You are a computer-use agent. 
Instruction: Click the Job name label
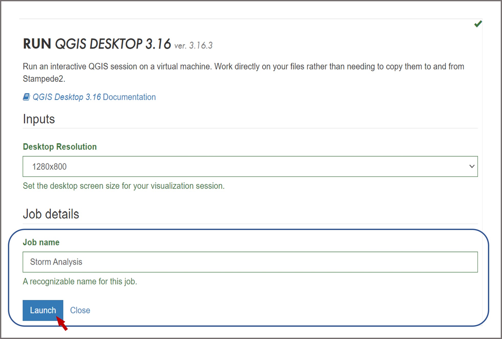41,242
